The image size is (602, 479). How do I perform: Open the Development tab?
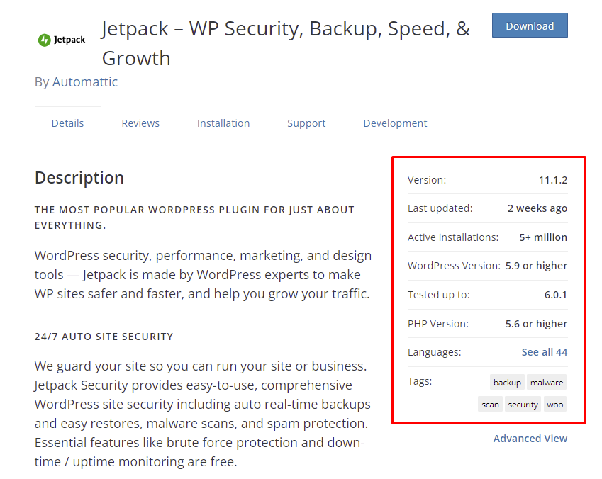click(395, 123)
